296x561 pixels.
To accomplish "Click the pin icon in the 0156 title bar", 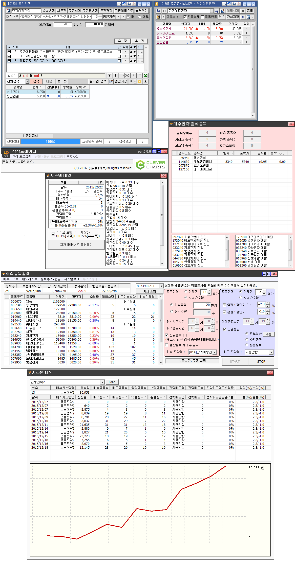I will coord(234,4).
